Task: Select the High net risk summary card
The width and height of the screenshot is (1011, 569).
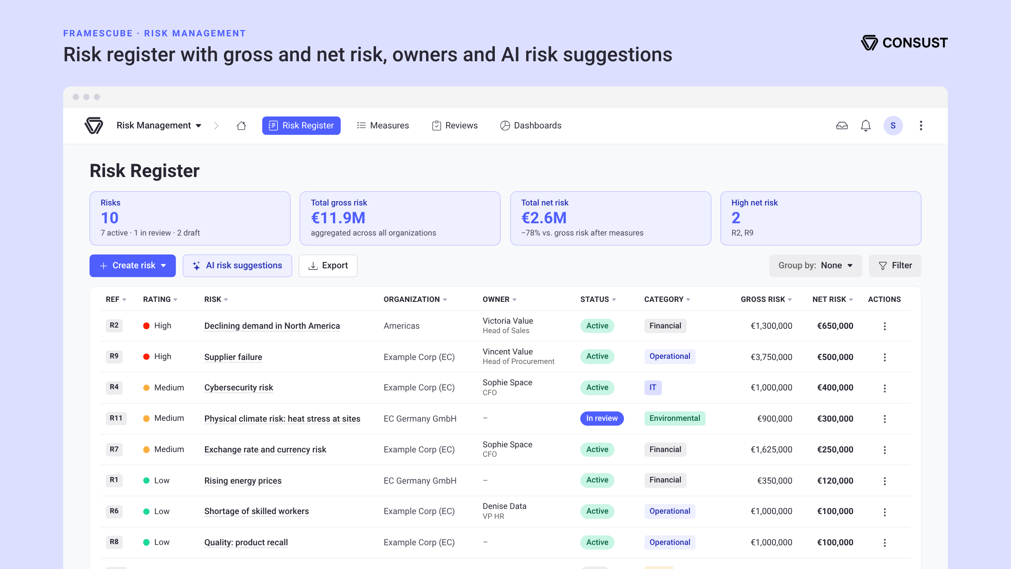Action: click(821, 219)
